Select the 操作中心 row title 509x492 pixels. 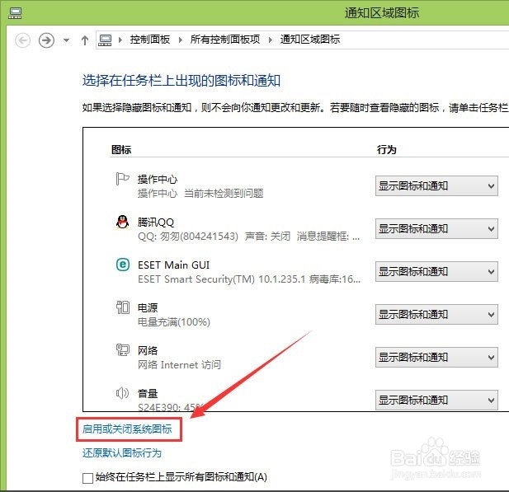pos(158,180)
